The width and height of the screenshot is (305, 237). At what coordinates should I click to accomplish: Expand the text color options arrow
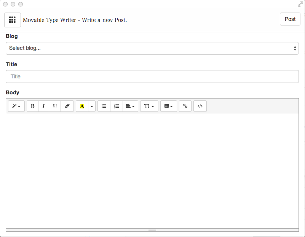pyautogui.click(x=92, y=106)
